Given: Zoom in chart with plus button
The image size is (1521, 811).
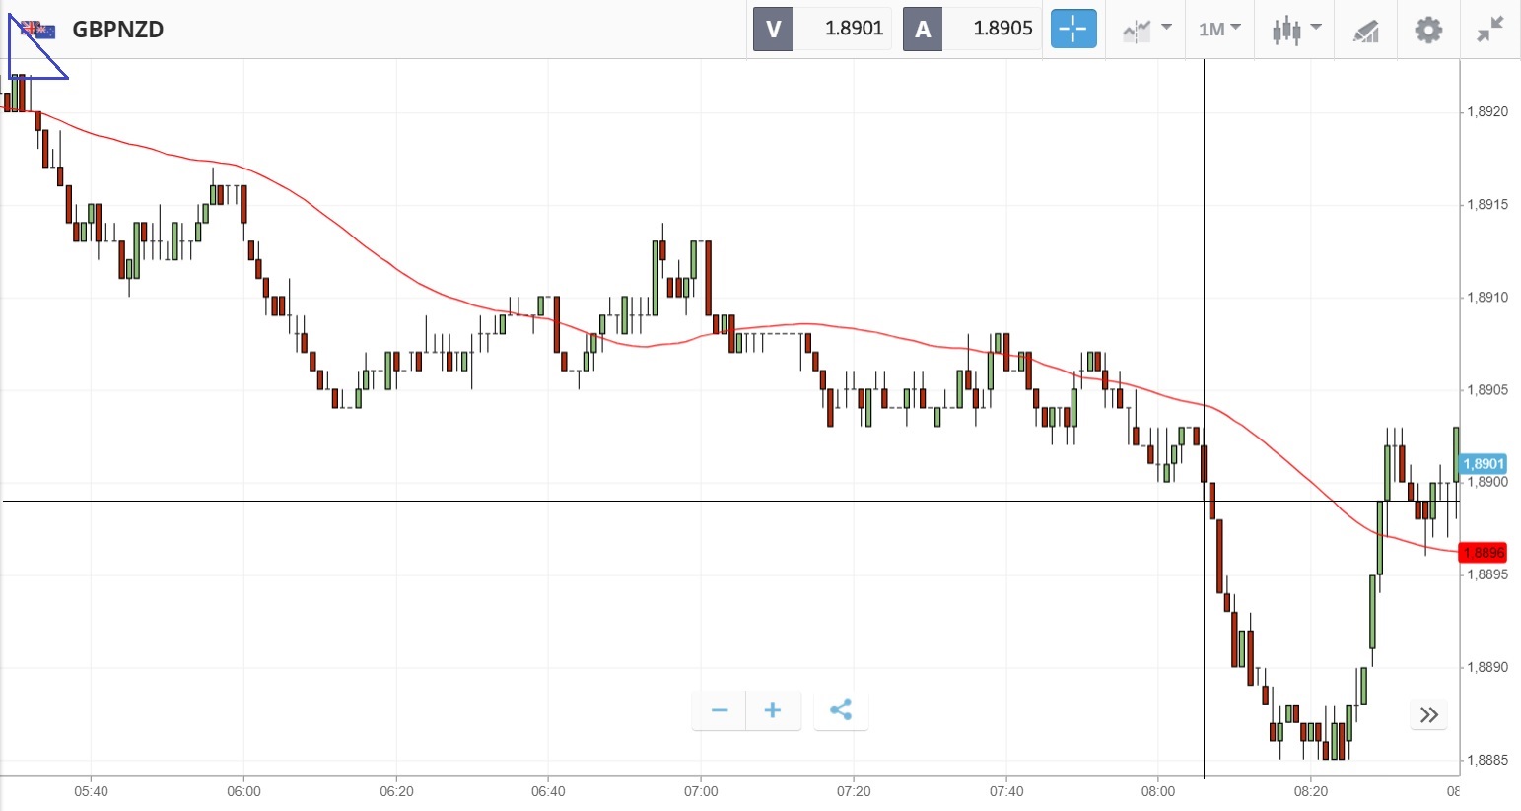Looking at the screenshot, I should point(773,710).
